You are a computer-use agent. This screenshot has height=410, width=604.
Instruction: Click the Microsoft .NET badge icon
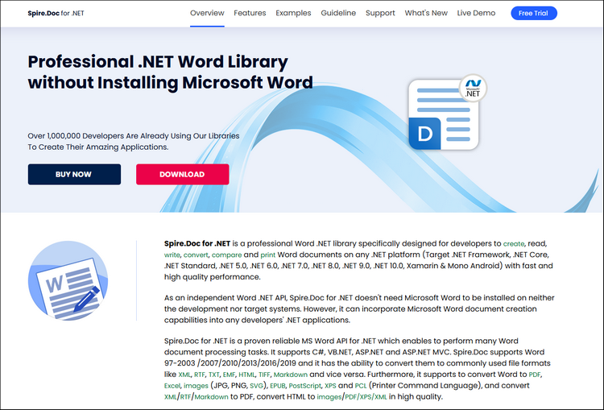pos(473,88)
